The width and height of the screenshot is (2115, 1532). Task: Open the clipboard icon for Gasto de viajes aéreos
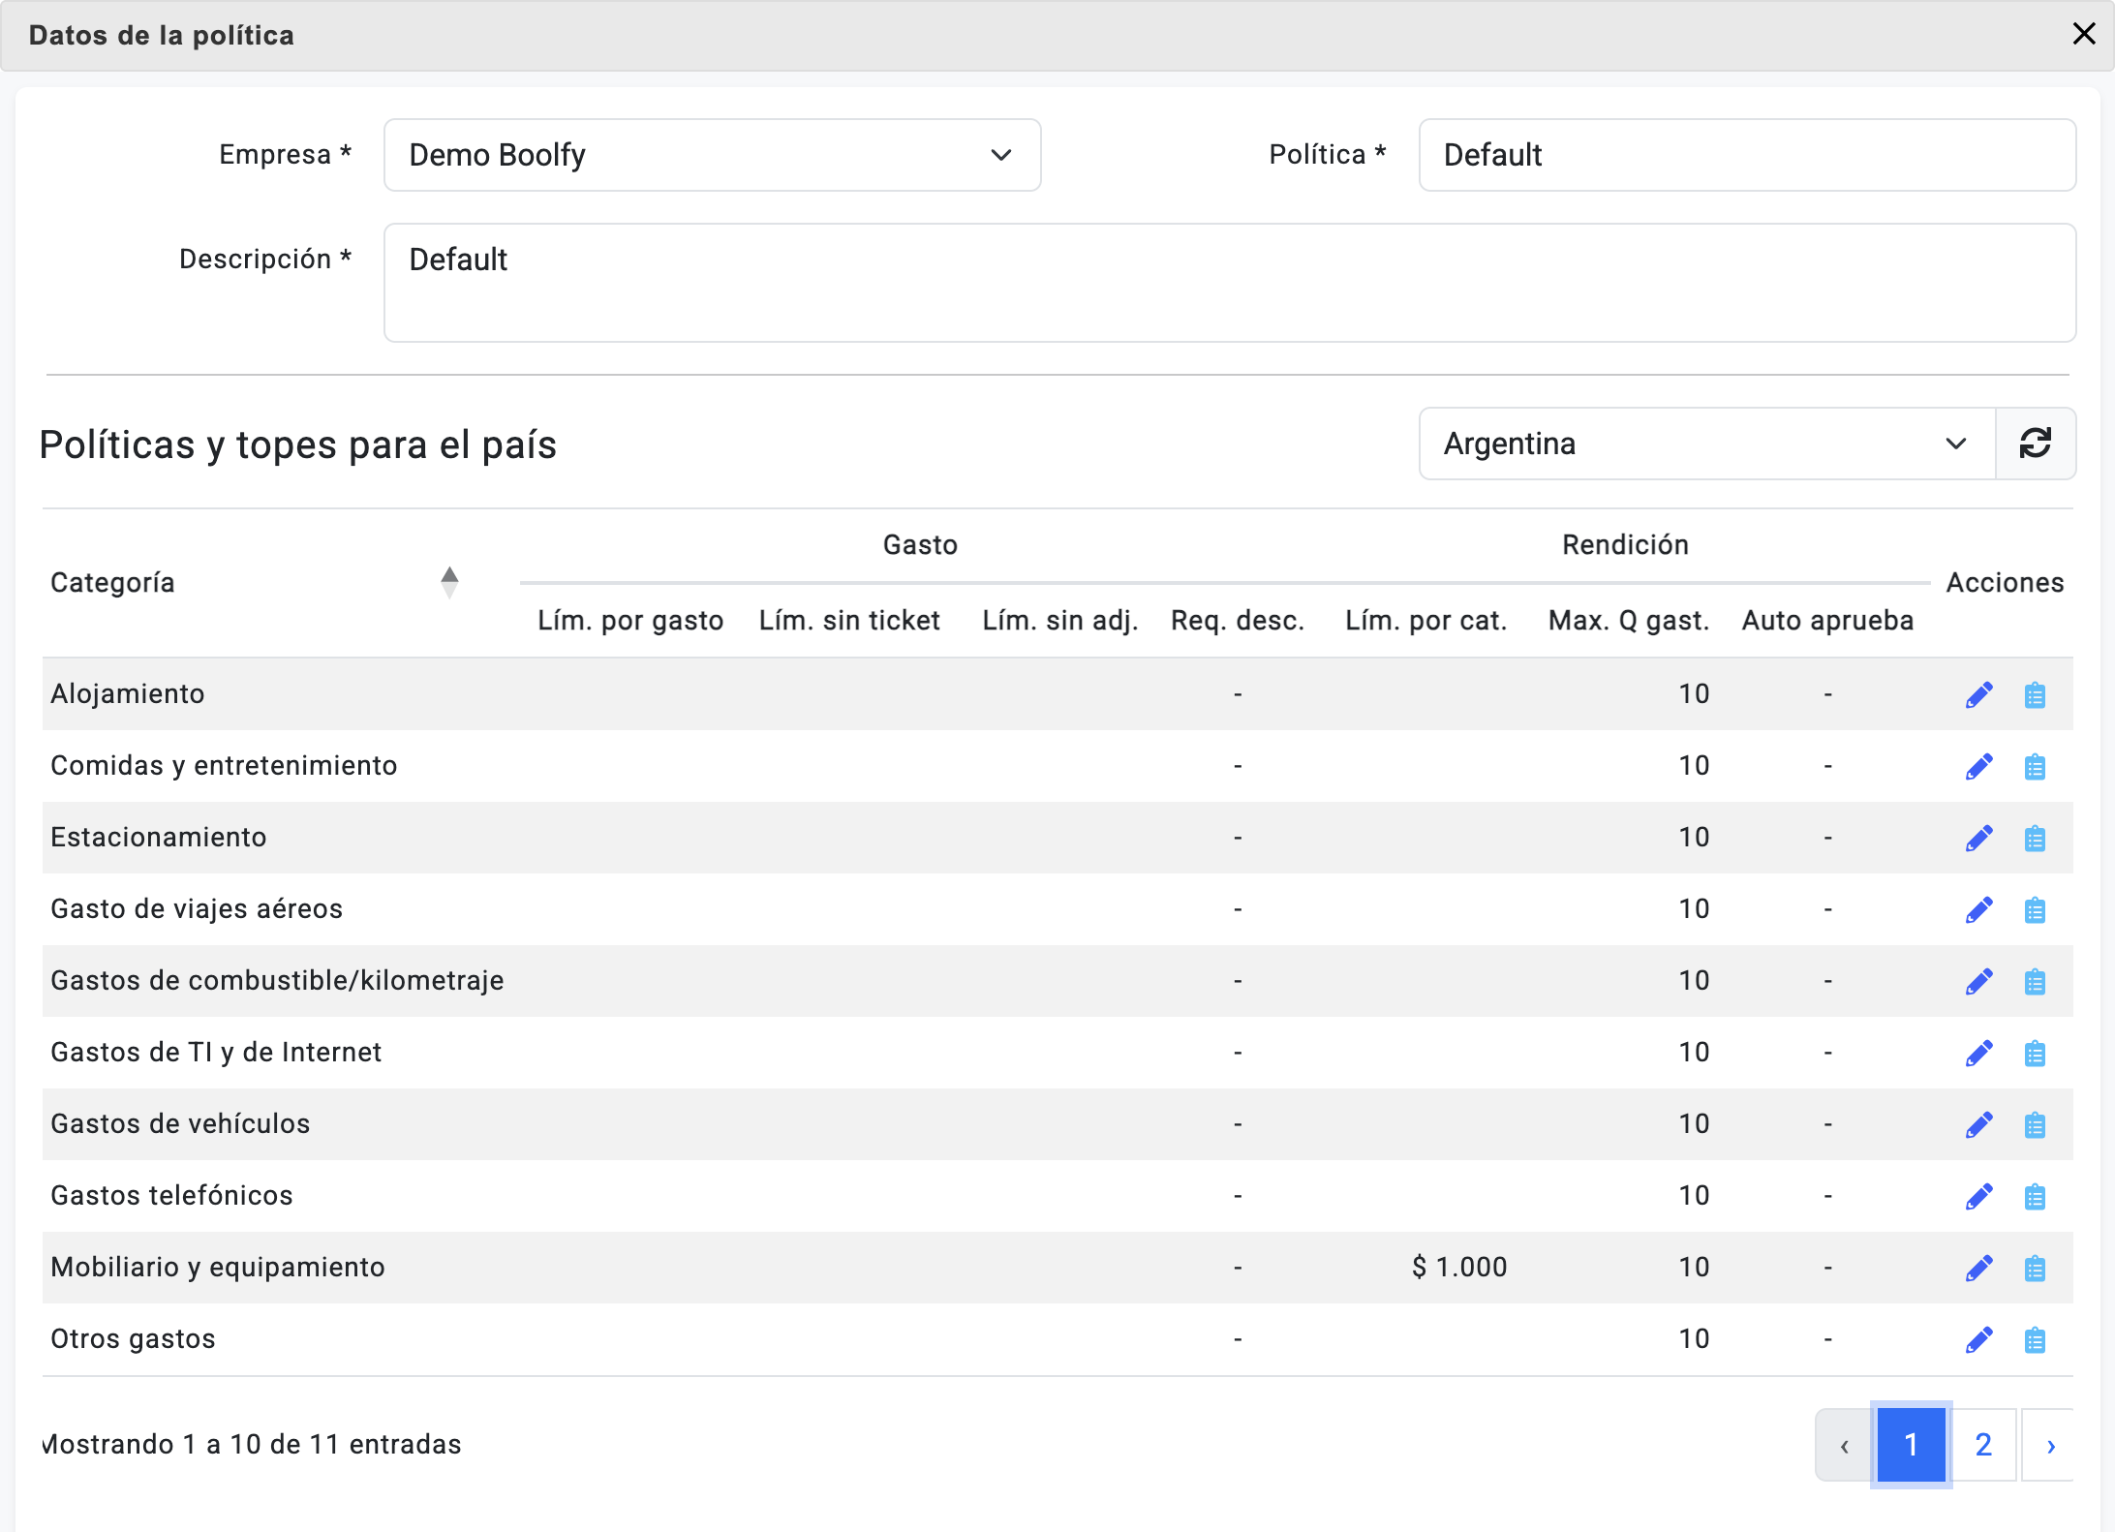click(x=2035, y=909)
